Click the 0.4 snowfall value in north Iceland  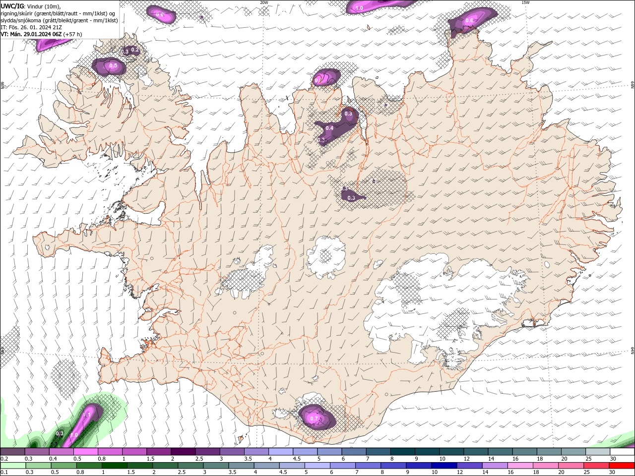[x=329, y=128]
